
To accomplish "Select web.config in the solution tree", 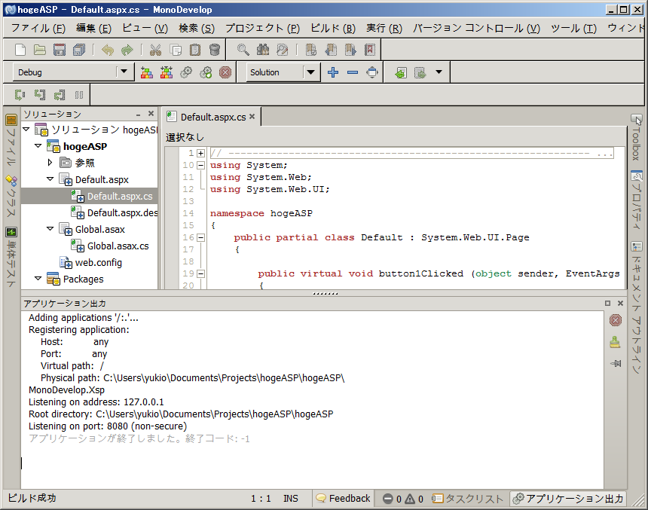I will click(98, 263).
